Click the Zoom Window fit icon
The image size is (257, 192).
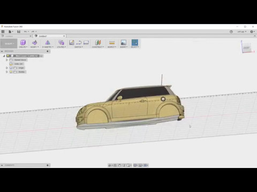[x=129, y=165]
